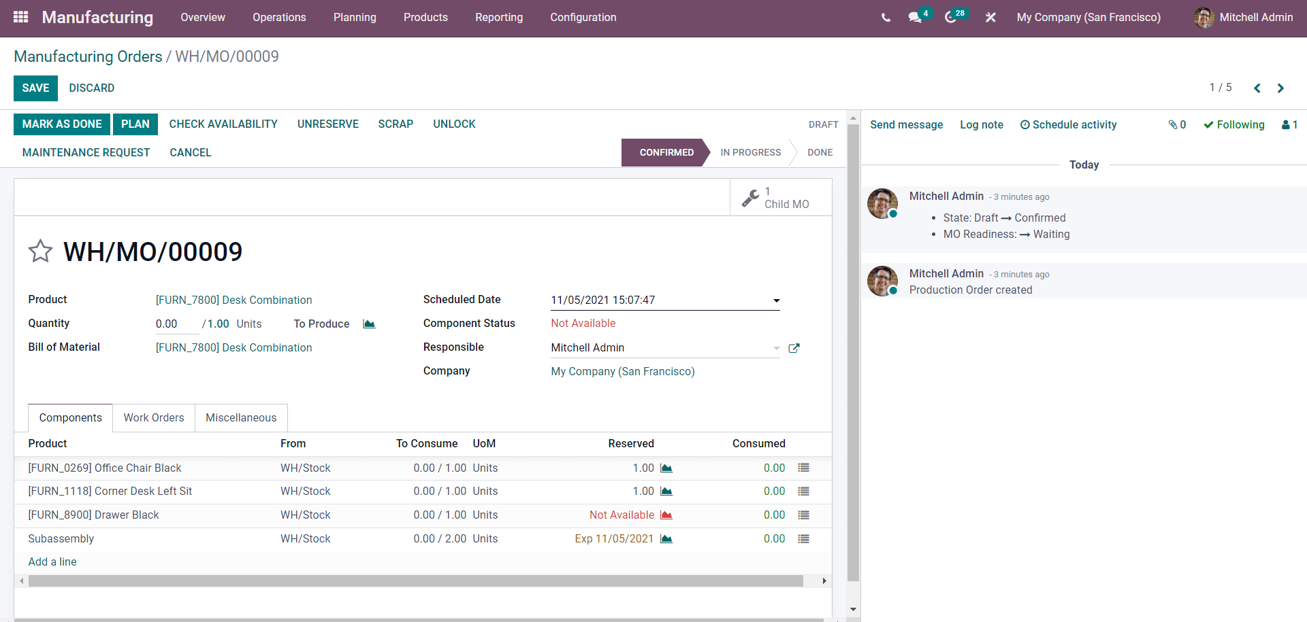
Task: Click the Quantity input field
Action: point(177,324)
